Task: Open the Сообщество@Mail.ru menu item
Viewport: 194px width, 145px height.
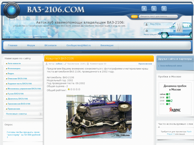Action: pos(78,45)
